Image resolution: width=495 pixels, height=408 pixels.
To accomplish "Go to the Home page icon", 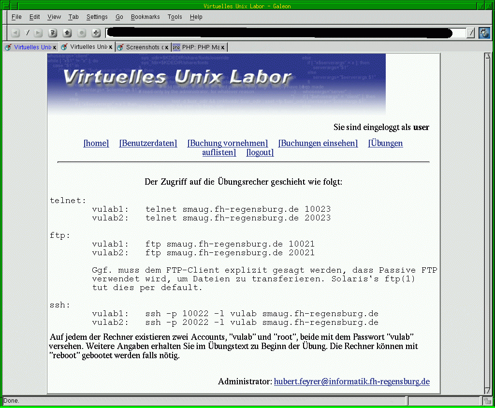I will click(67, 33).
